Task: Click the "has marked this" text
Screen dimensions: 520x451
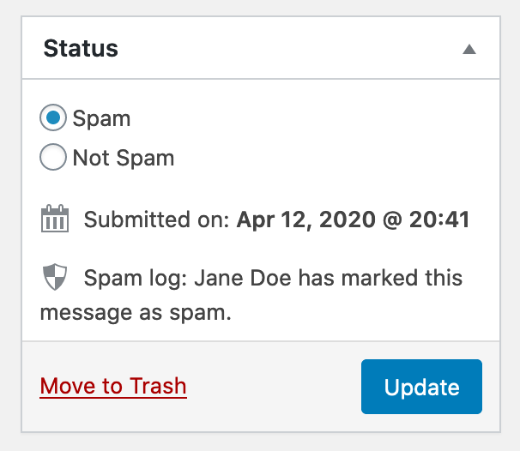Action: pos(380,278)
